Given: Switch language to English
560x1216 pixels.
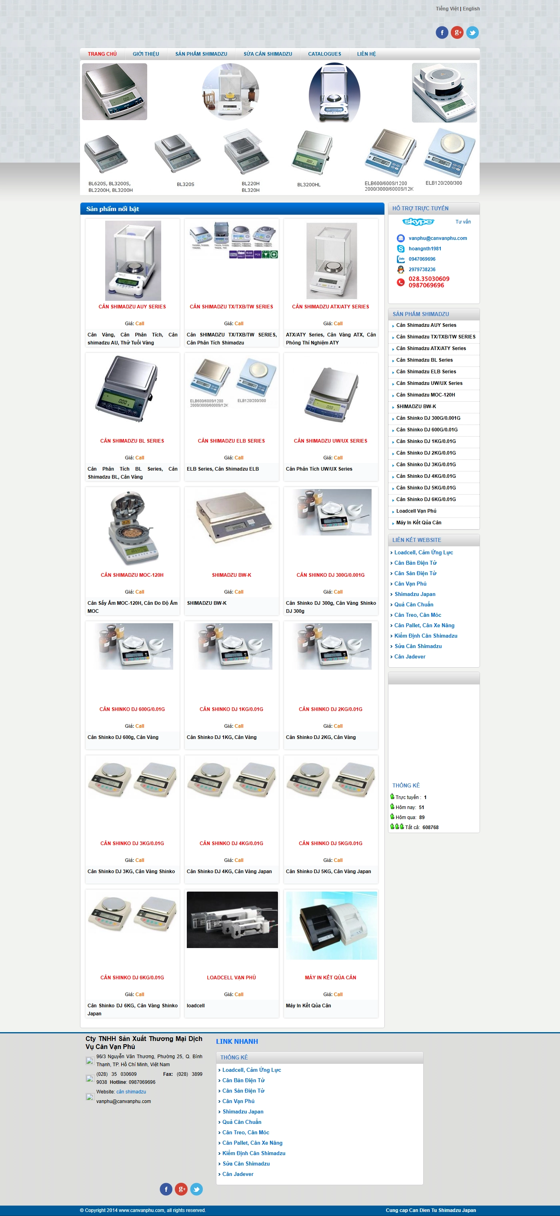Looking at the screenshot, I should tap(471, 8).
